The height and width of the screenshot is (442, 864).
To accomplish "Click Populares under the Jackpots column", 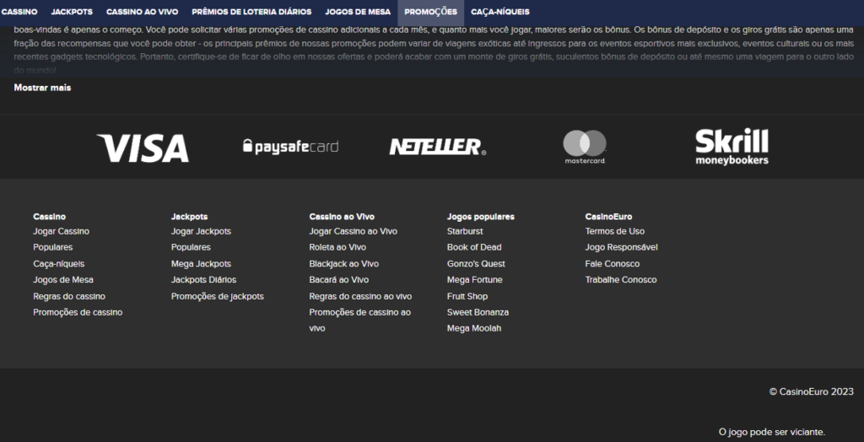I will [x=191, y=247].
